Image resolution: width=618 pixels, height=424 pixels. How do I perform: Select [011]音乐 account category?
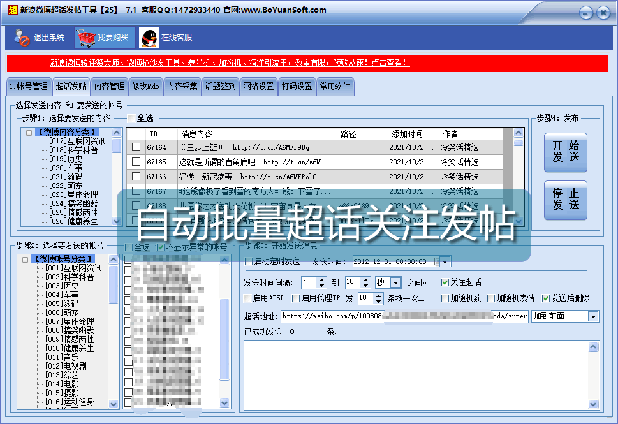pyautogui.click(x=62, y=357)
